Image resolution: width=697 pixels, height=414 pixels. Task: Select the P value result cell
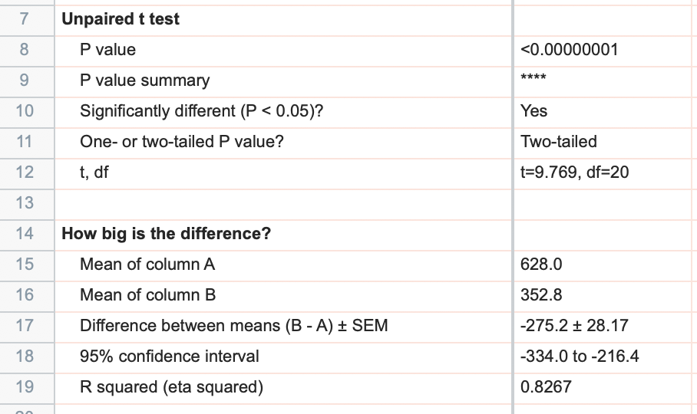tap(569, 50)
